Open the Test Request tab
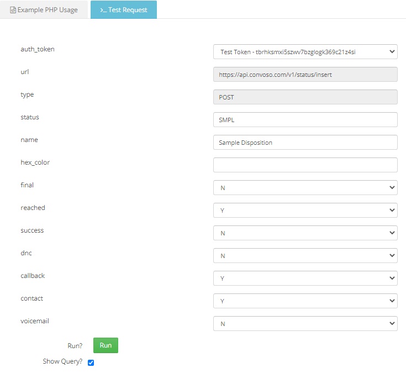406x373 pixels. [124, 10]
